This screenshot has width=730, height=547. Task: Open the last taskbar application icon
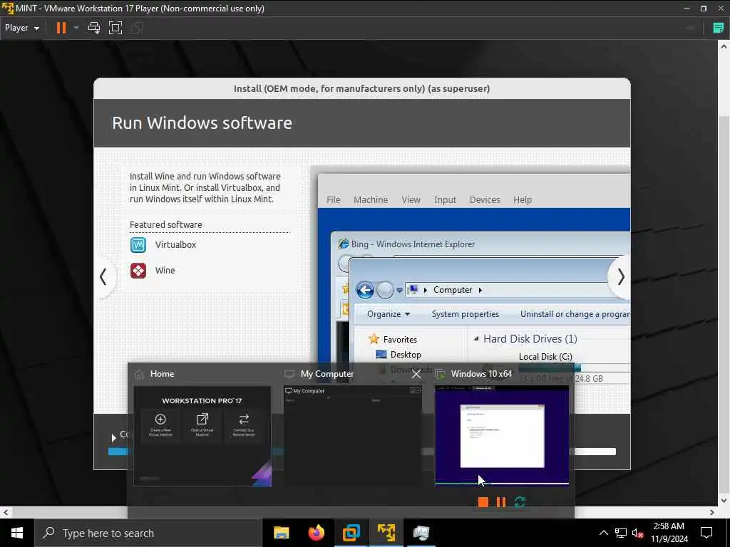pos(421,533)
